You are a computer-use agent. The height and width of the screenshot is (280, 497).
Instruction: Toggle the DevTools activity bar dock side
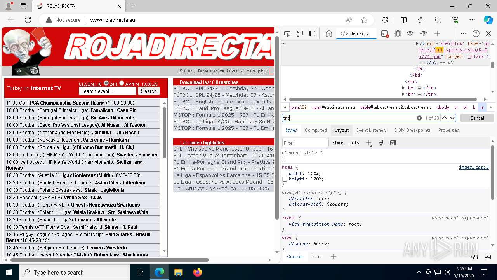click(312, 33)
